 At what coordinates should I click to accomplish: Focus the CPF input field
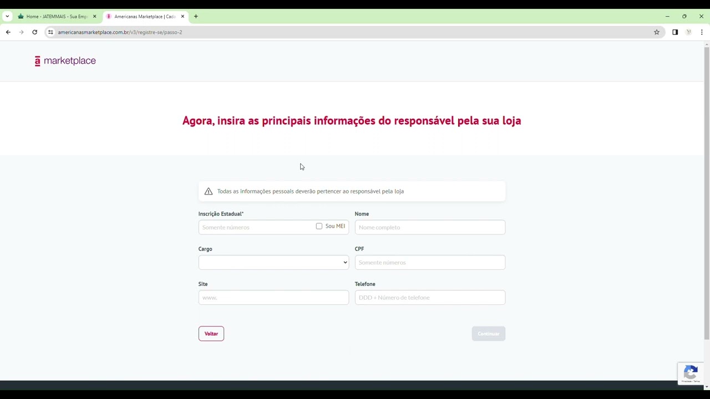pos(430,263)
